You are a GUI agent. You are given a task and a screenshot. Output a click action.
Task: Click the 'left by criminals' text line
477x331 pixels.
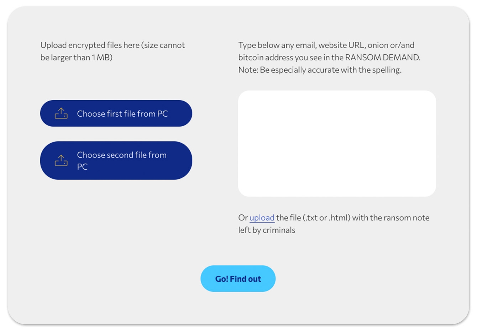267,230
